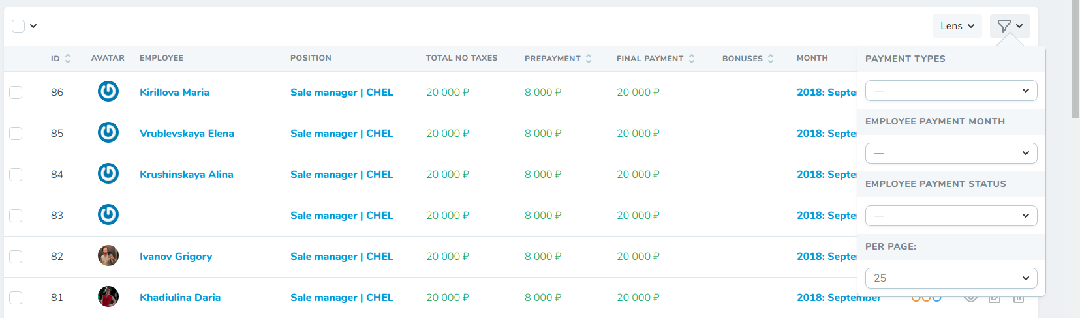Open the Employee Payment Status dropdown
Viewport: 1080px width, 318px height.
951,216
